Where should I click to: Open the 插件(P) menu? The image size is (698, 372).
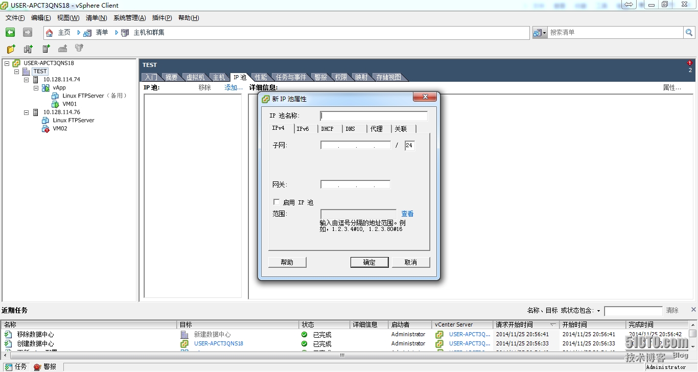point(162,18)
